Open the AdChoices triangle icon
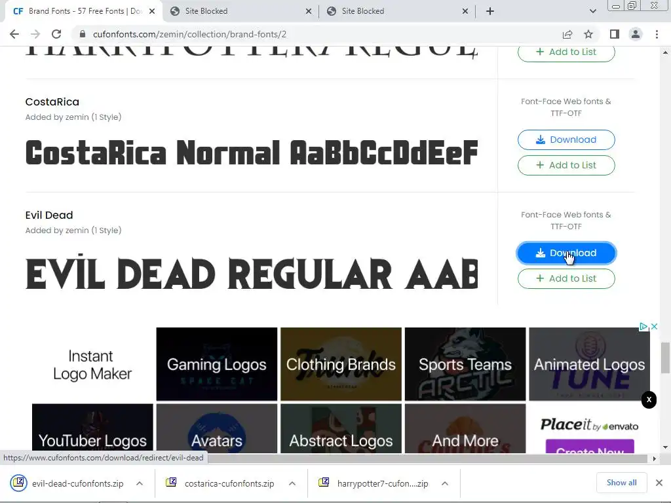 [x=643, y=327]
